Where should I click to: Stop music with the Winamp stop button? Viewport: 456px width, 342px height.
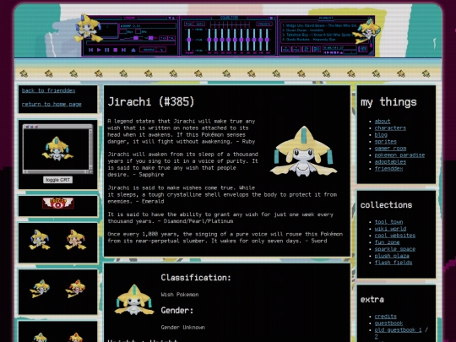(x=115, y=50)
